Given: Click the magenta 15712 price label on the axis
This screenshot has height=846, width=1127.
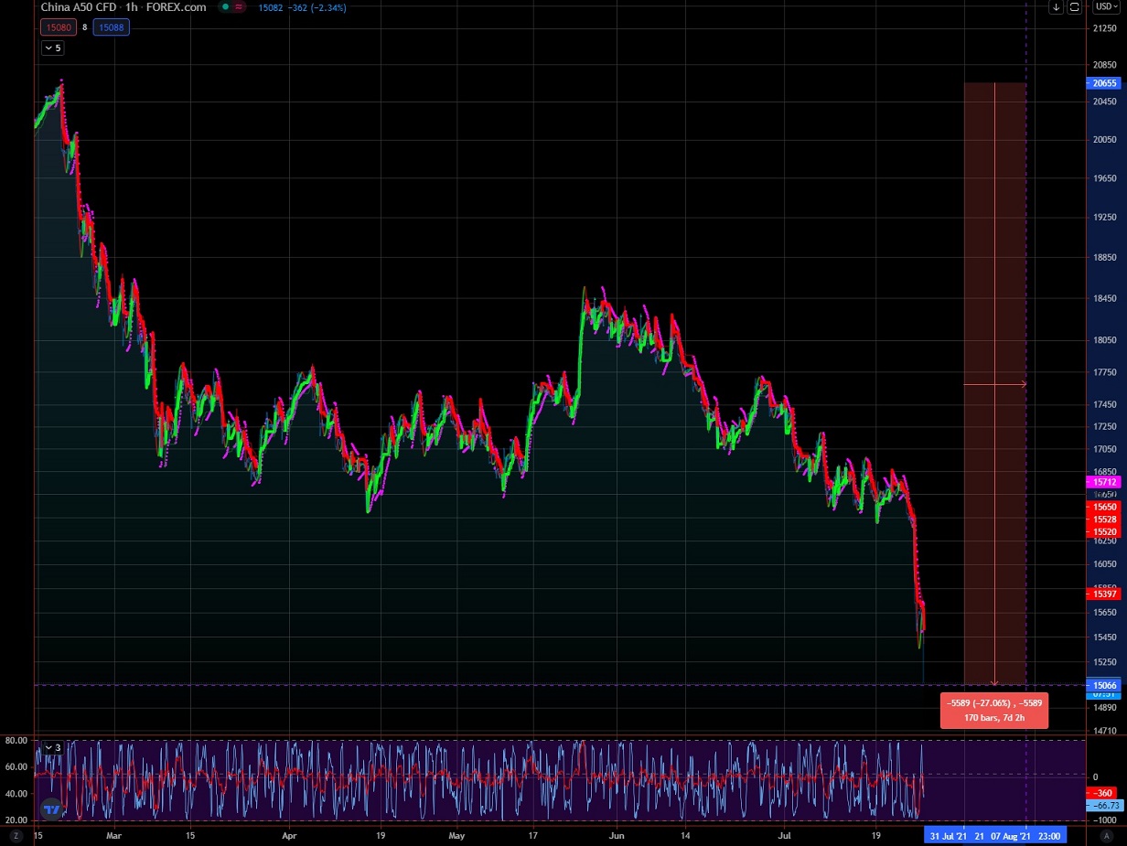Looking at the screenshot, I should pos(1103,482).
